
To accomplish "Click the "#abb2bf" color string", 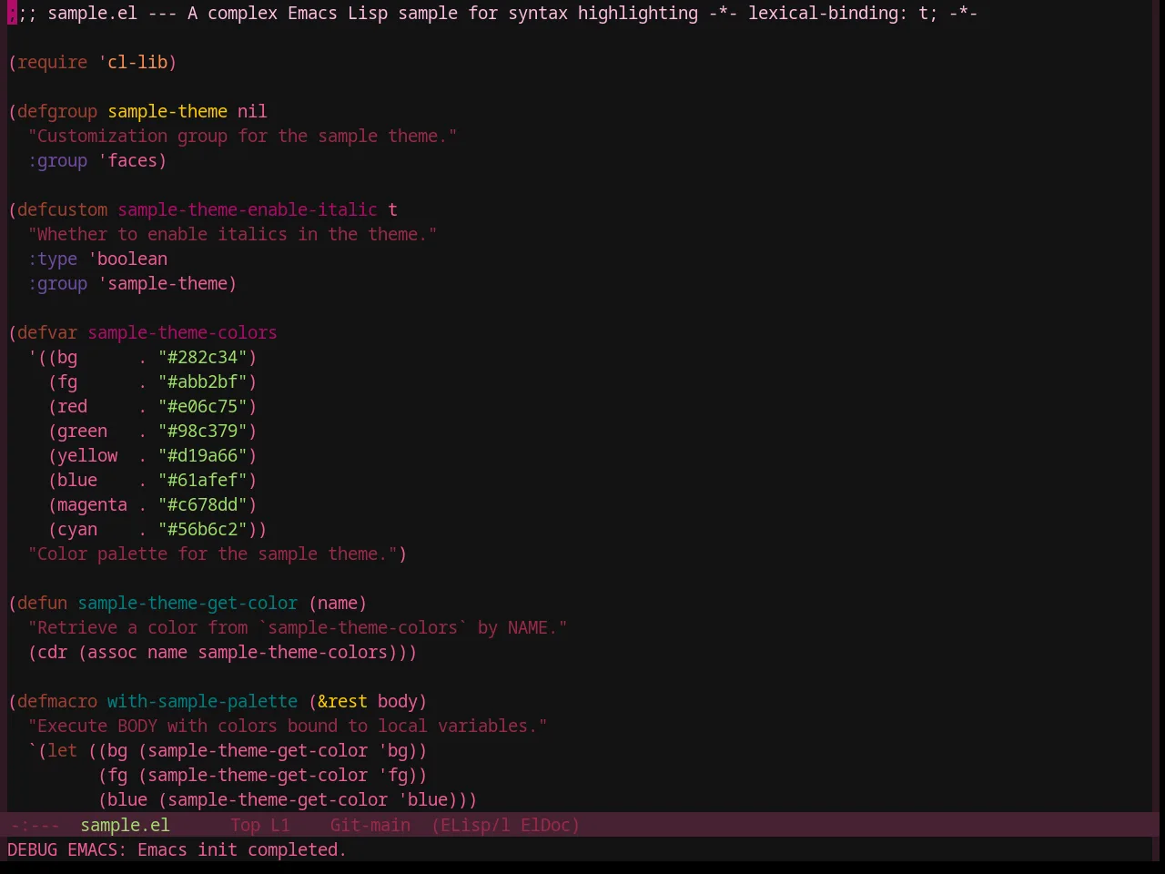I will [x=202, y=381].
